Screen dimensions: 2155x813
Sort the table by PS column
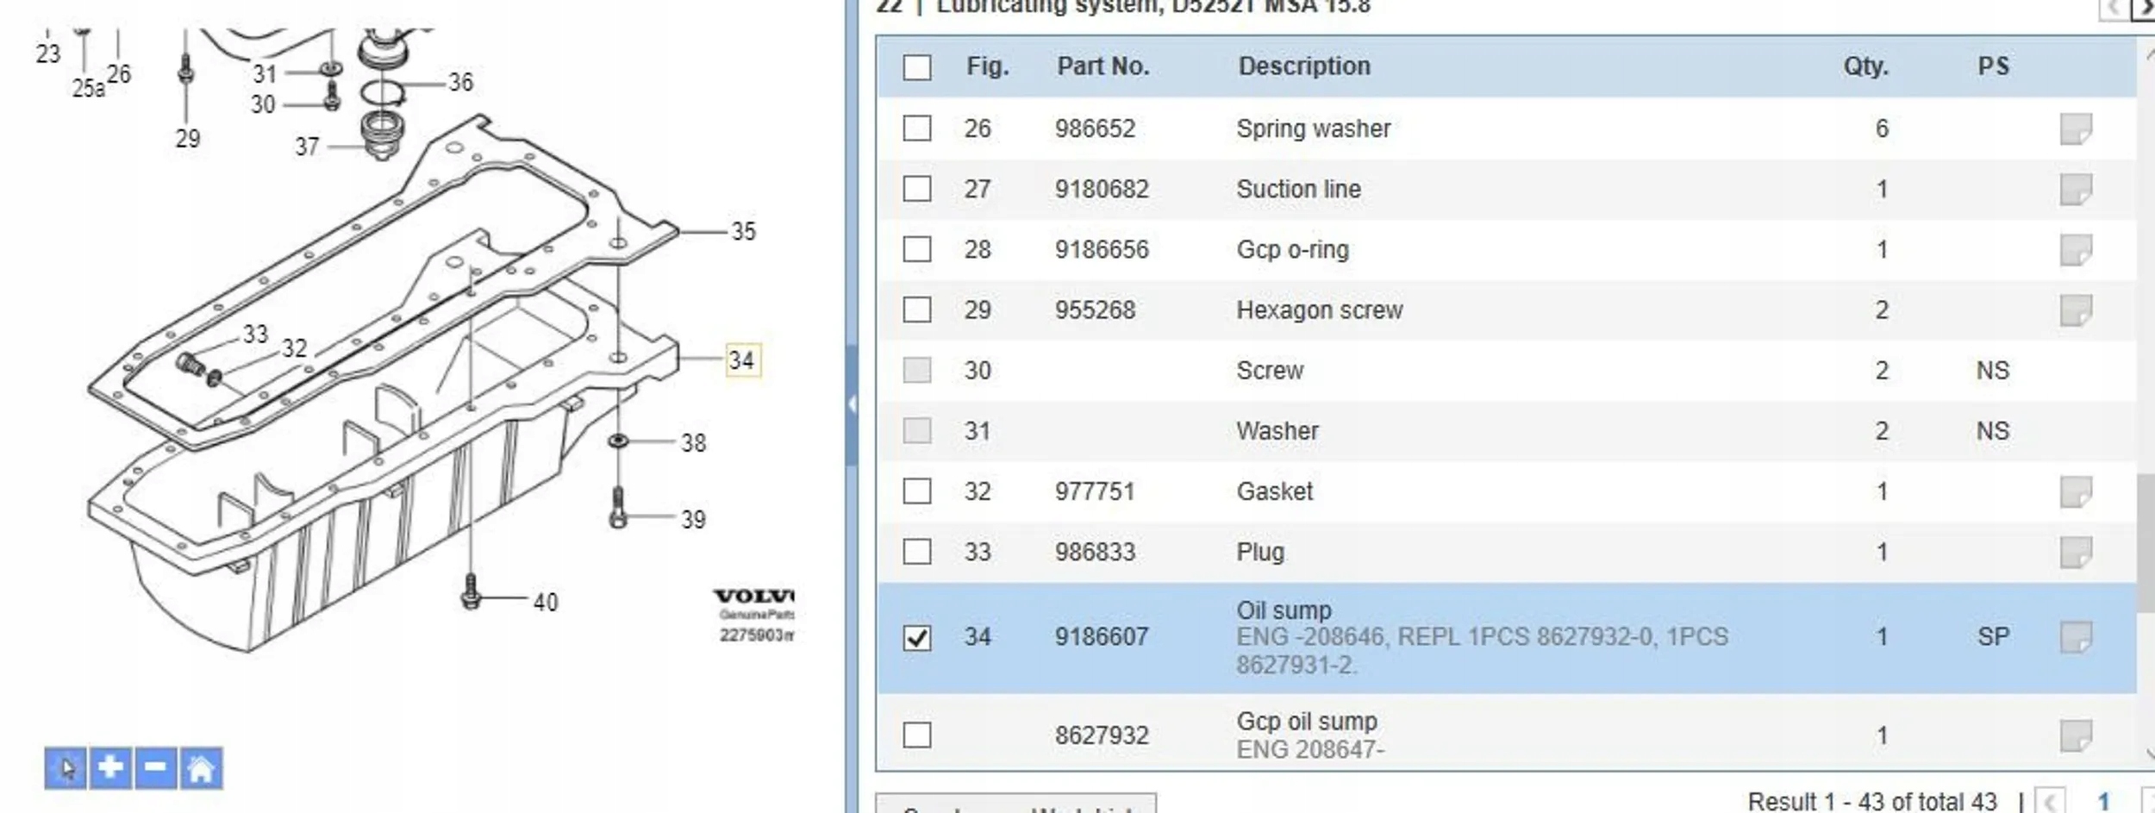[1993, 66]
